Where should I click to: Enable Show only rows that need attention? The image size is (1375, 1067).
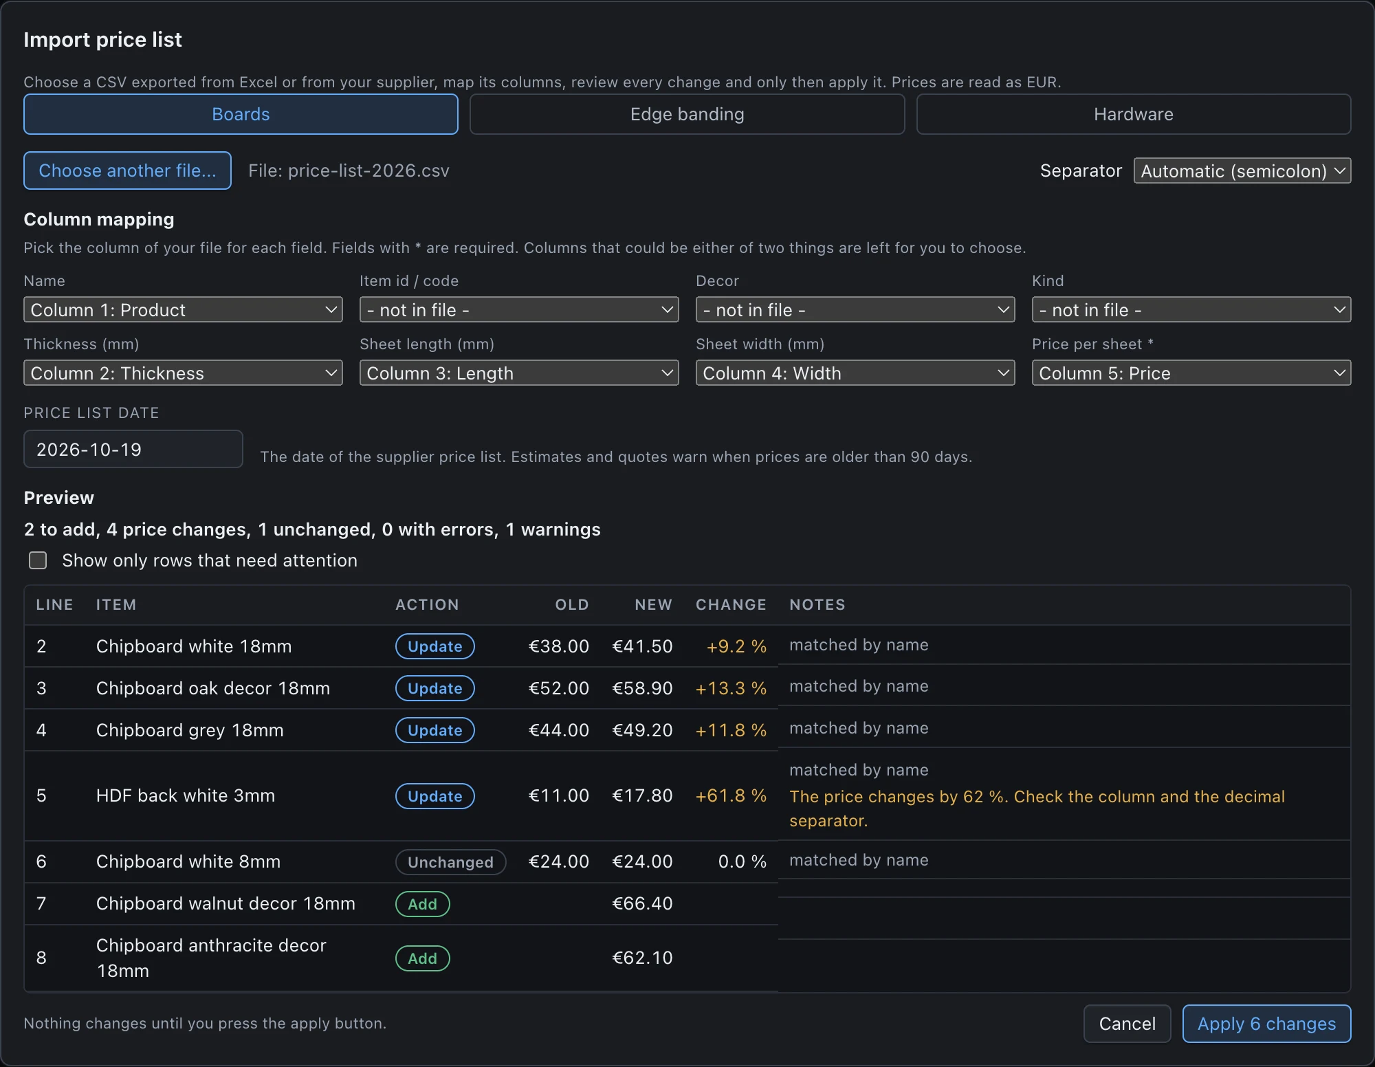[38, 560]
